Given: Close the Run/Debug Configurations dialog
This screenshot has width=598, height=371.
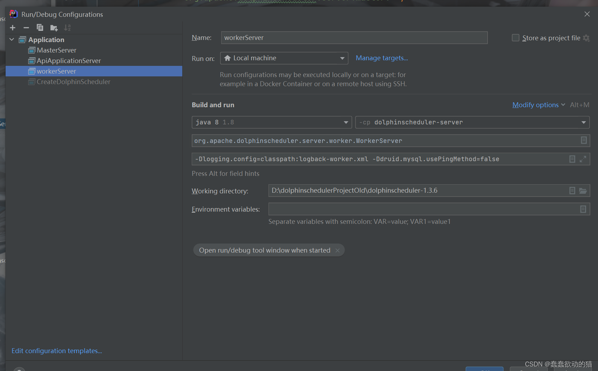Looking at the screenshot, I should pyautogui.click(x=587, y=14).
